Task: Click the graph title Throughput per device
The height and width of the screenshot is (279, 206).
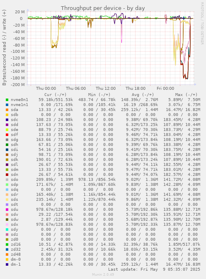Action: coord(103,8)
